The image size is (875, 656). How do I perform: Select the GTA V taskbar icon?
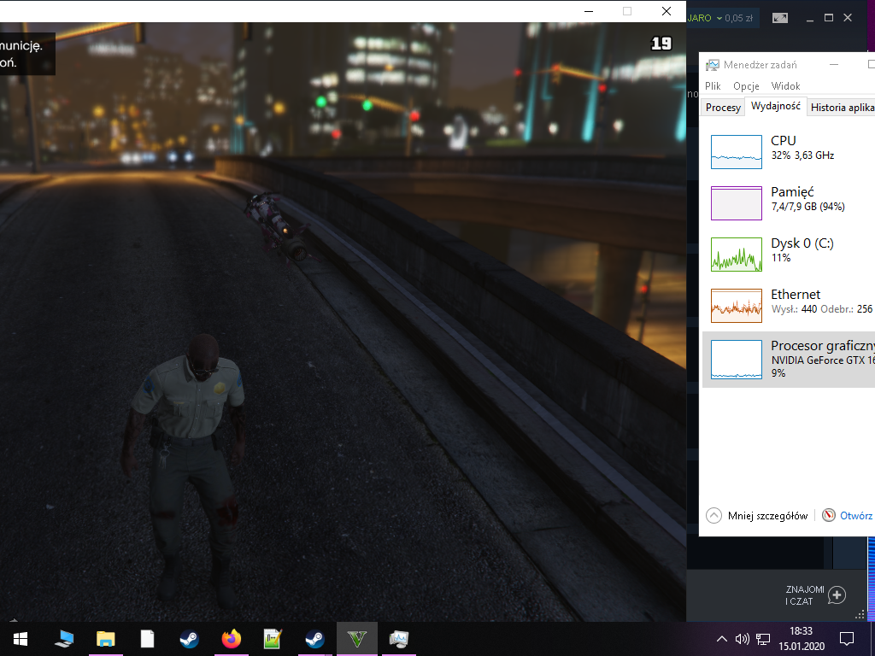click(357, 639)
